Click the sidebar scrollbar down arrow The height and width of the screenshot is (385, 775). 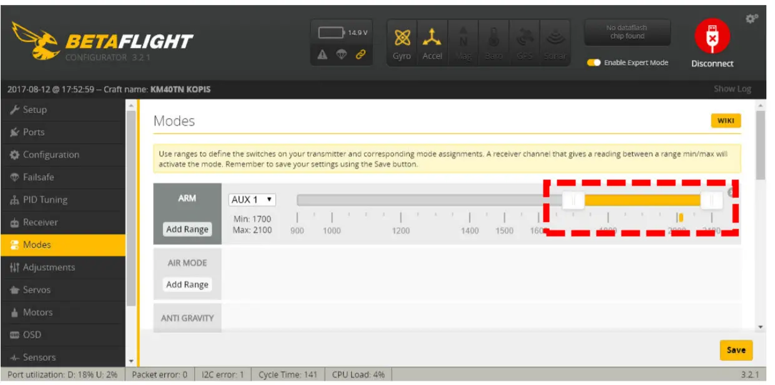click(x=131, y=361)
